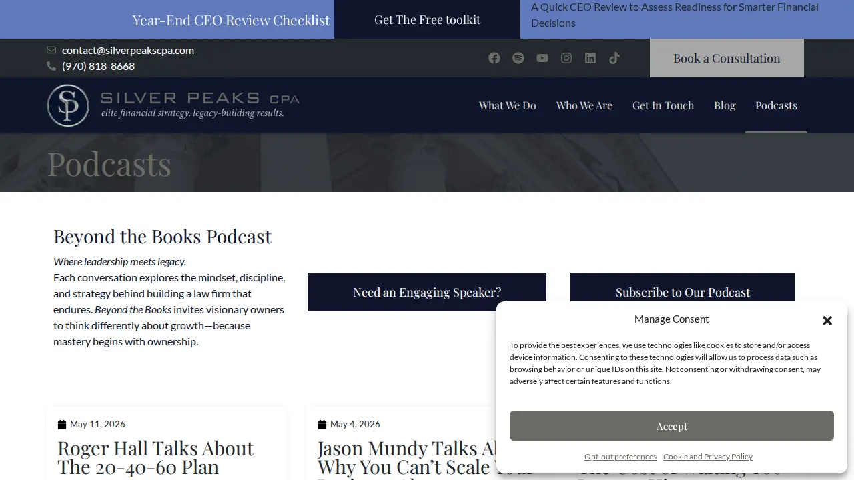Open the Roger Hall 20-40-60 Plan episode
854x480 pixels.
(155, 457)
